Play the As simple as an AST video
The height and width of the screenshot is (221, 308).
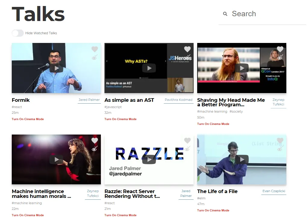(x=149, y=68)
